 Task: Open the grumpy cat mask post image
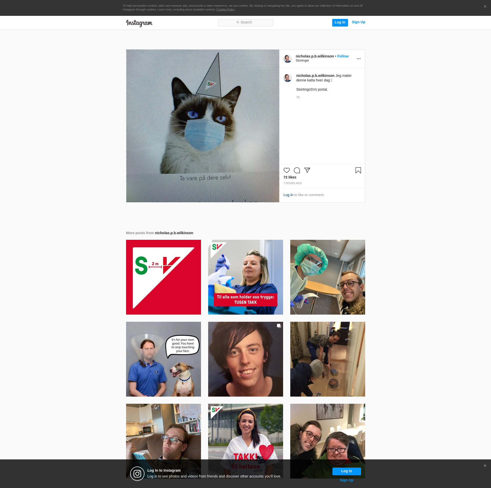(x=203, y=126)
